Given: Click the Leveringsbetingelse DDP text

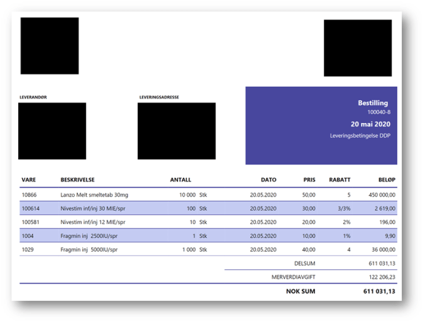Looking at the screenshot, I should pyautogui.click(x=360, y=136).
